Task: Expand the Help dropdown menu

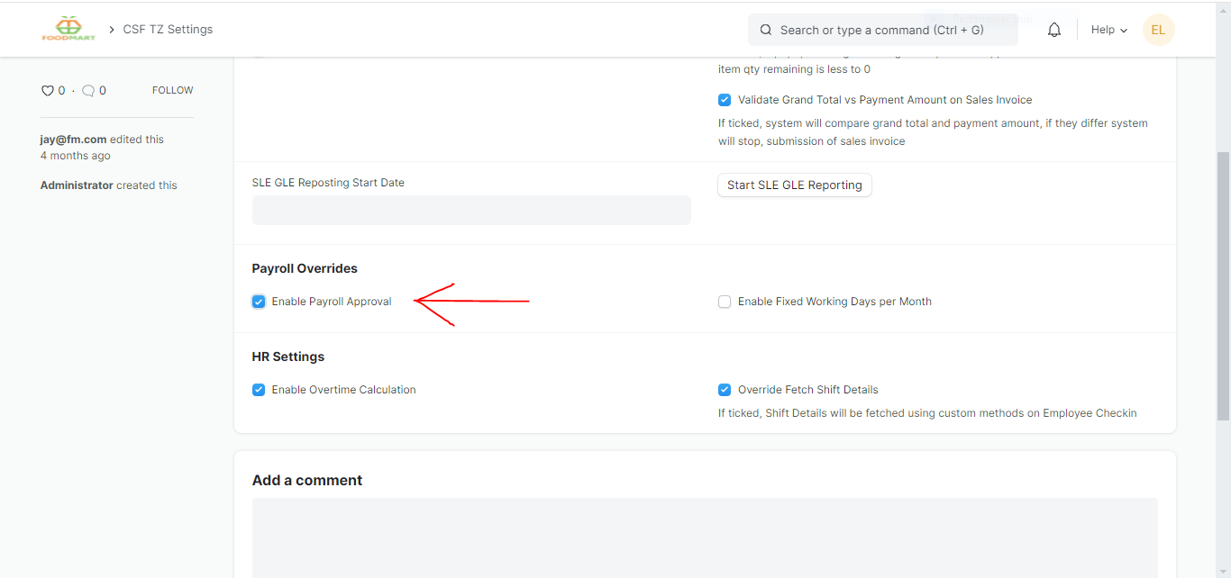Action: [1108, 30]
